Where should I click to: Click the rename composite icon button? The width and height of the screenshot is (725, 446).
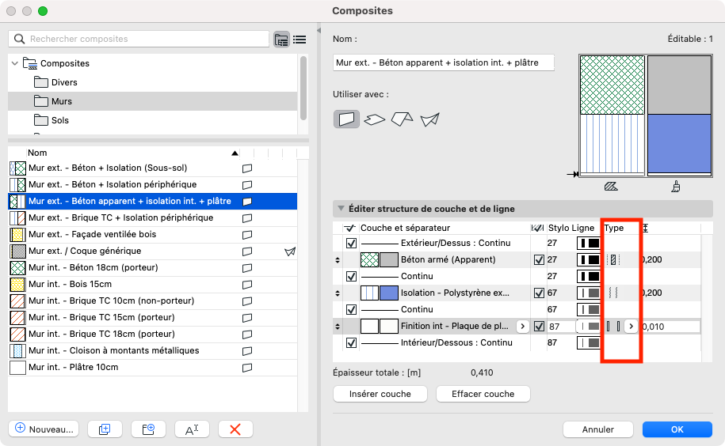[192, 429]
